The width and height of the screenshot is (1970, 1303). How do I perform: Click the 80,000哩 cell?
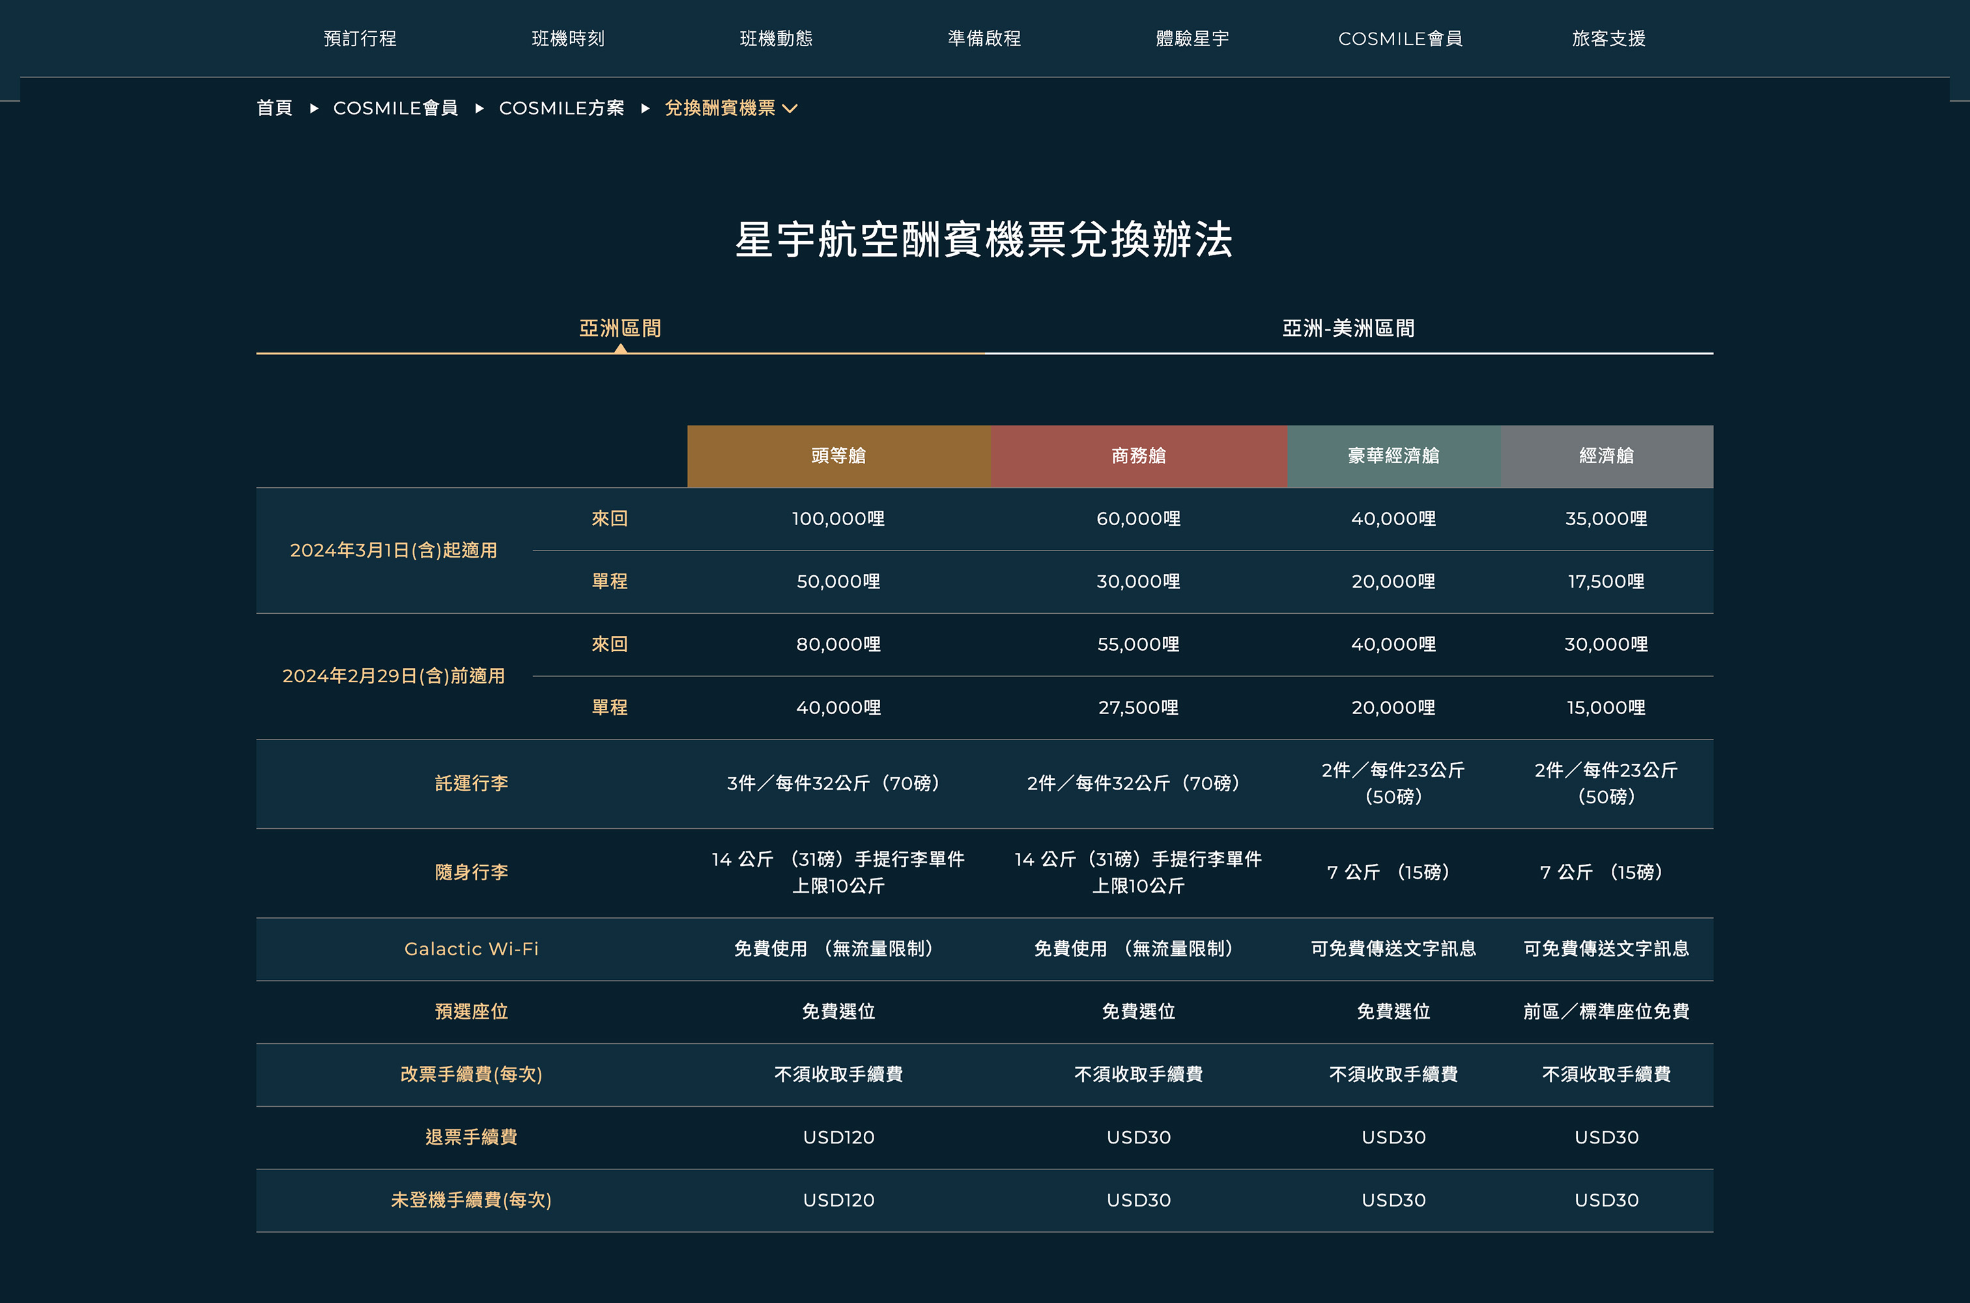838,644
